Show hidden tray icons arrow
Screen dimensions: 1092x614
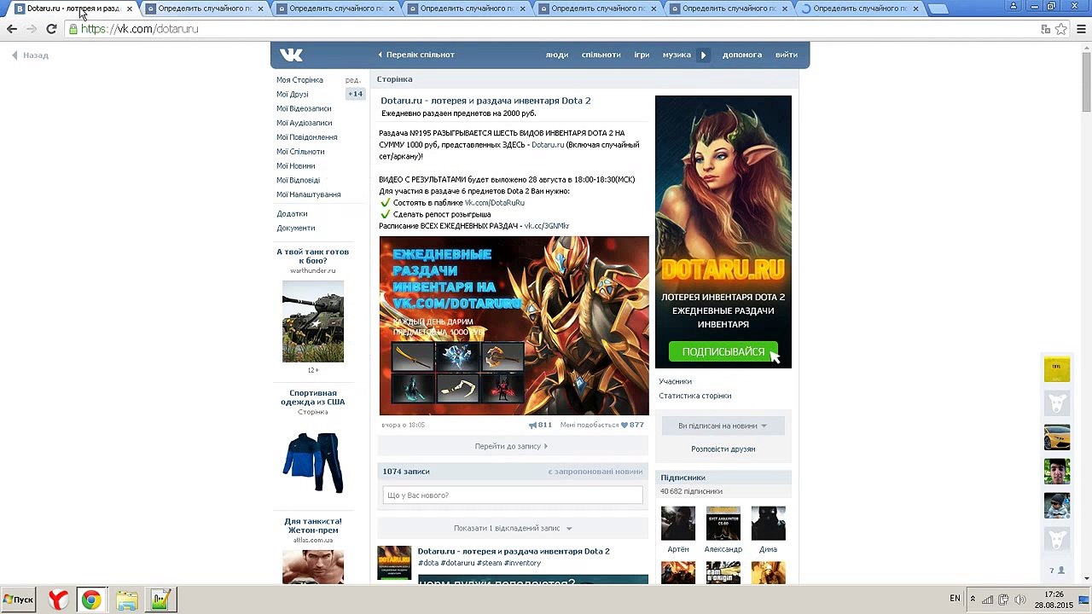pyautogui.click(x=973, y=600)
